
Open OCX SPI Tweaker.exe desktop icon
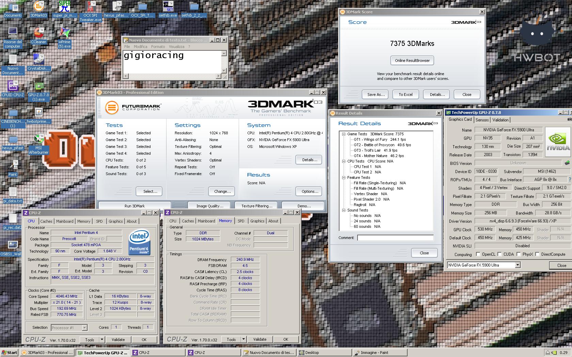pyautogui.click(x=90, y=11)
